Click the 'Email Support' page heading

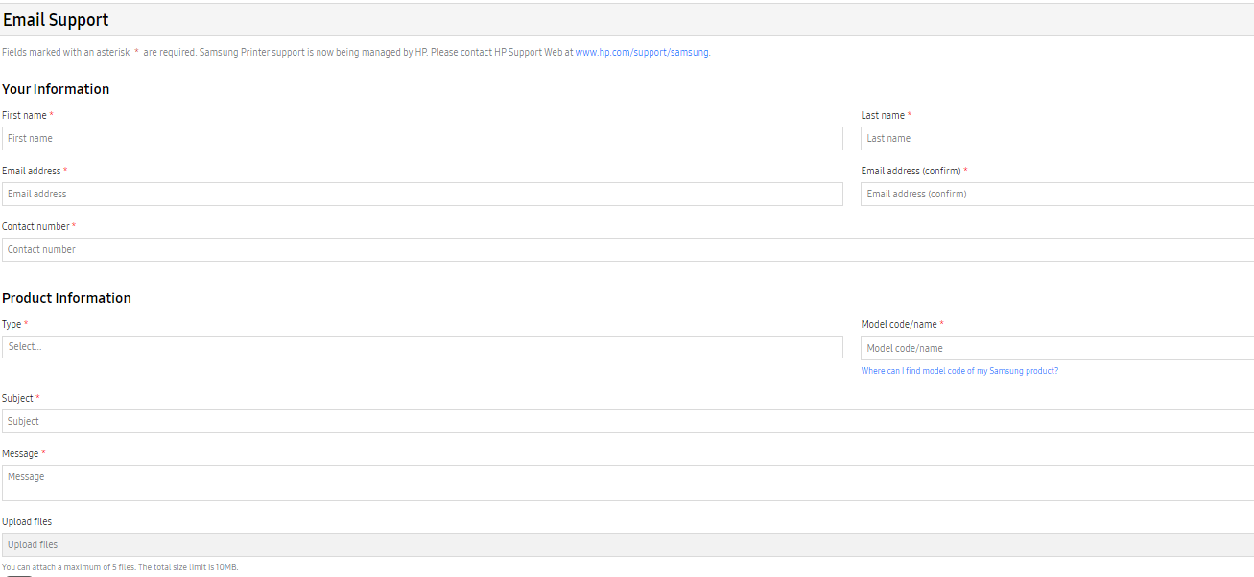click(x=56, y=20)
